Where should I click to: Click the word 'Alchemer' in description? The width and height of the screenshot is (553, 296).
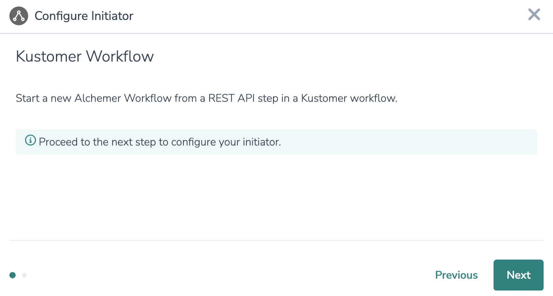98,98
